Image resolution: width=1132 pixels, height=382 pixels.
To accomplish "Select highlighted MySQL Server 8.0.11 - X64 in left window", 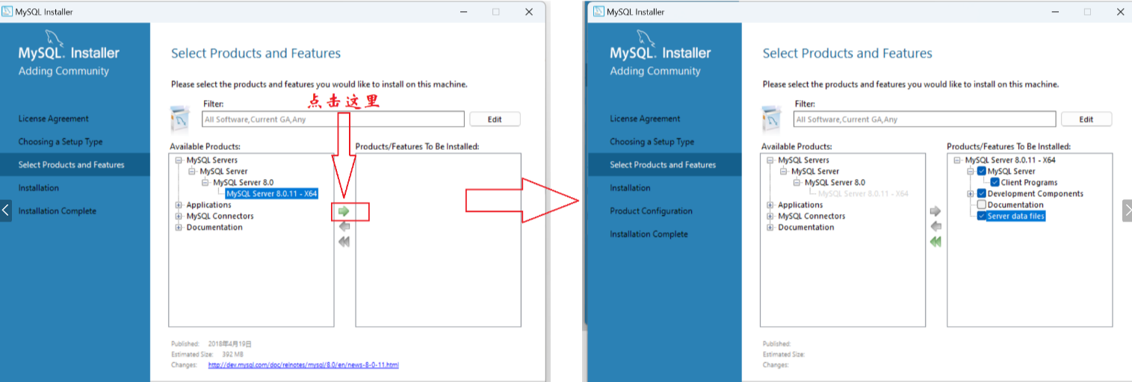I will point(271,194).
